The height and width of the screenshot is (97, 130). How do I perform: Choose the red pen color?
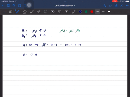pos(92,12)
